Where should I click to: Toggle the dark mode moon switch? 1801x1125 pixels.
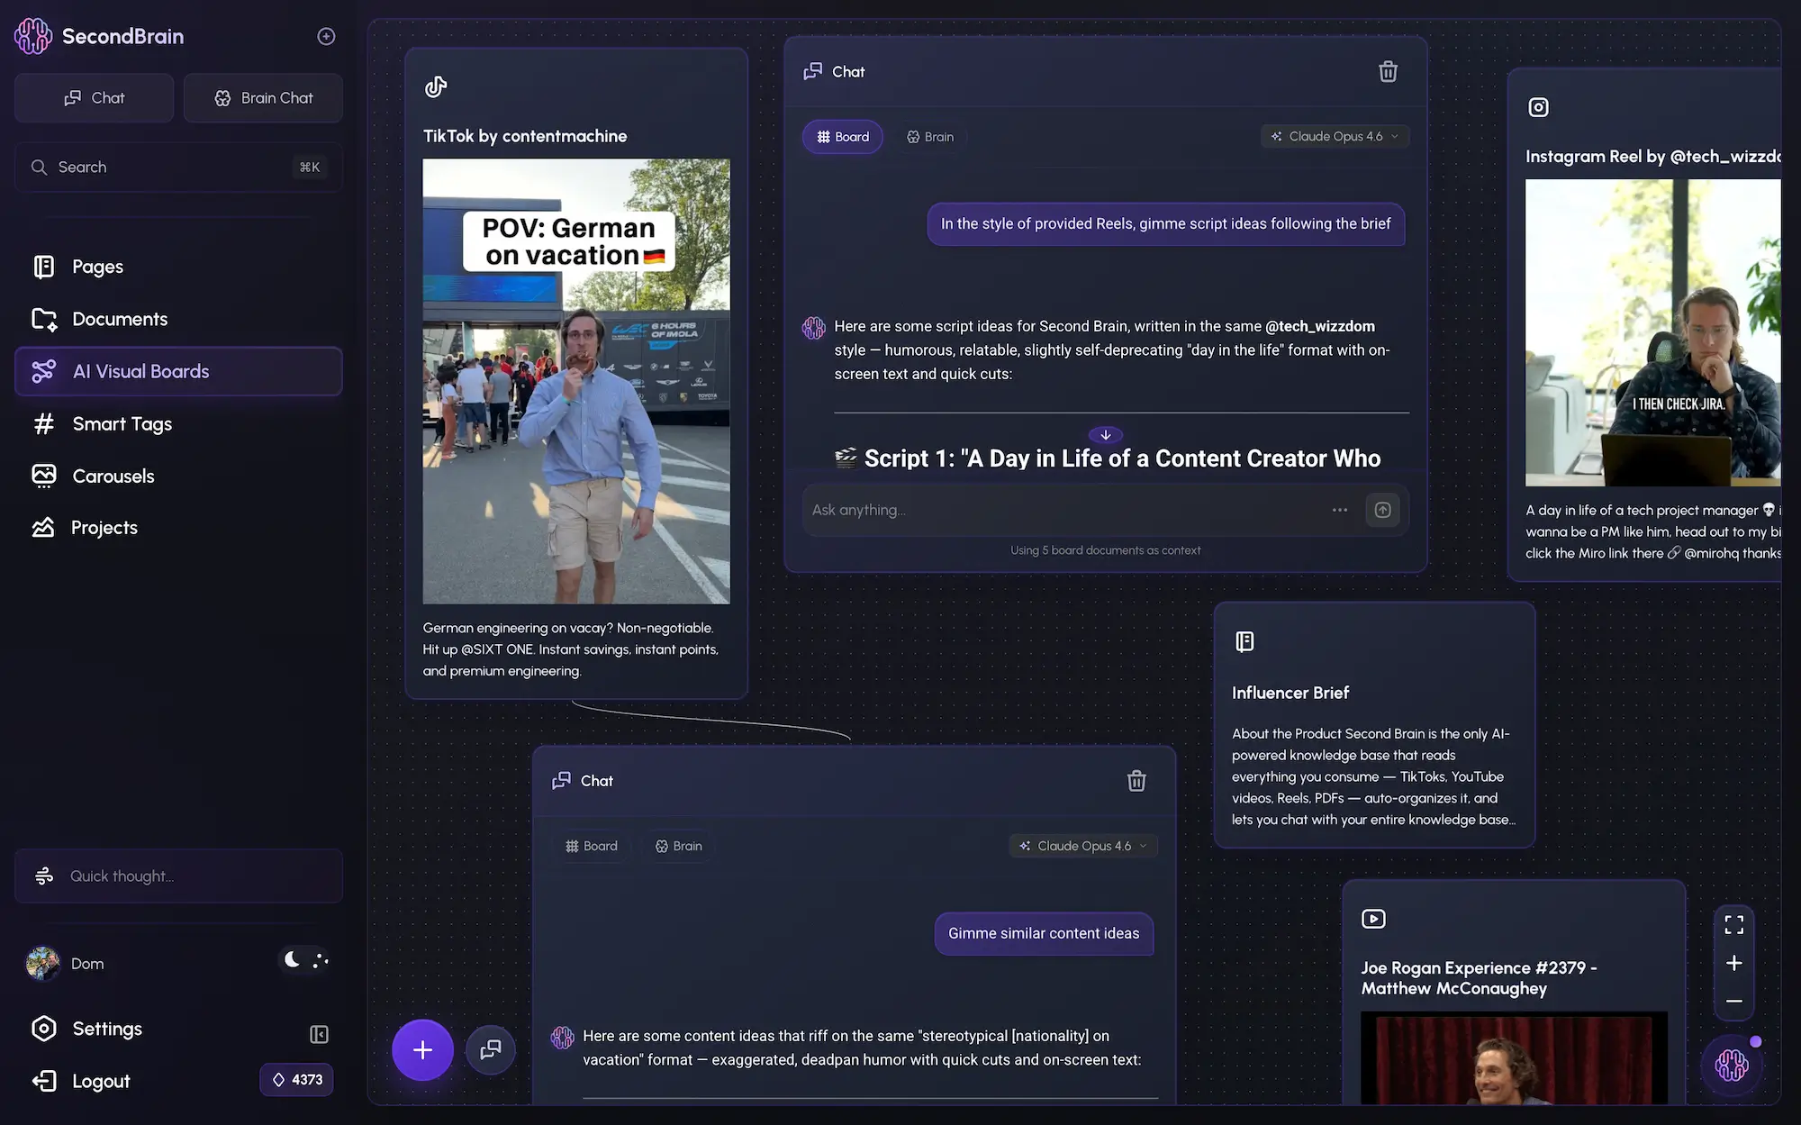pos(306,961)
